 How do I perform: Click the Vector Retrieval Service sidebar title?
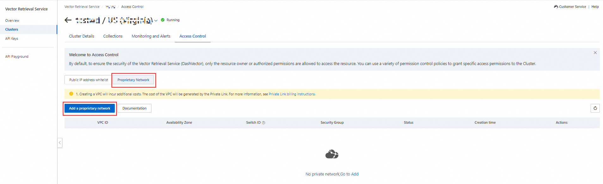click(x=27, y=9)
